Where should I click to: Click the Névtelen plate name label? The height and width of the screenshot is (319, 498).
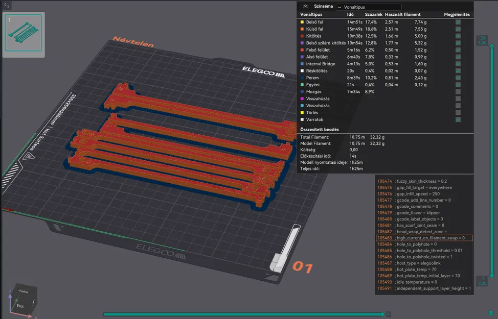(133, 42)
